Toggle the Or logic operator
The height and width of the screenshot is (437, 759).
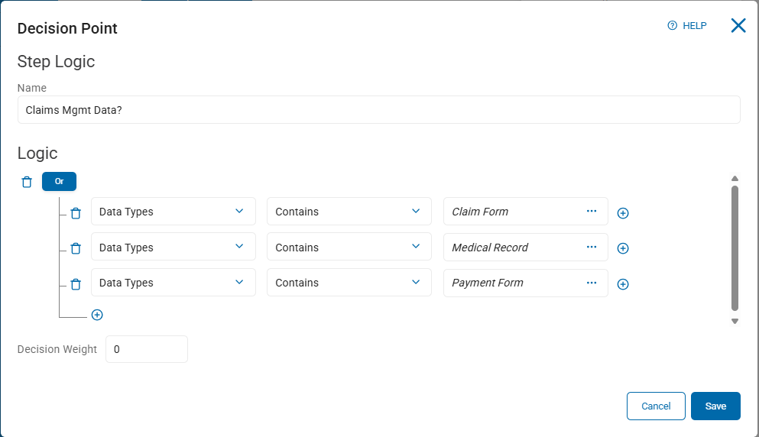click(x=59, y=182)
